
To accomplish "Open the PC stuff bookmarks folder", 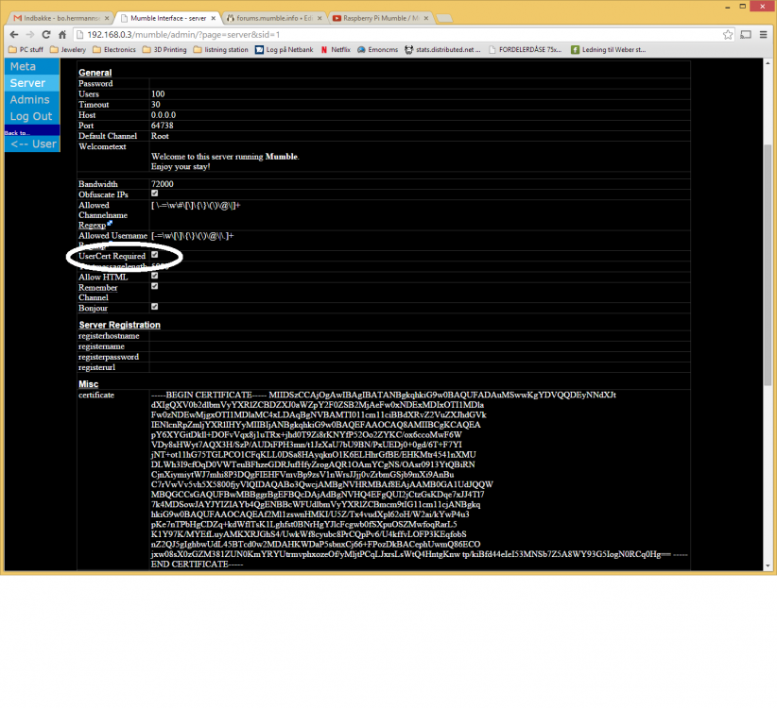I will click(28, 49).
